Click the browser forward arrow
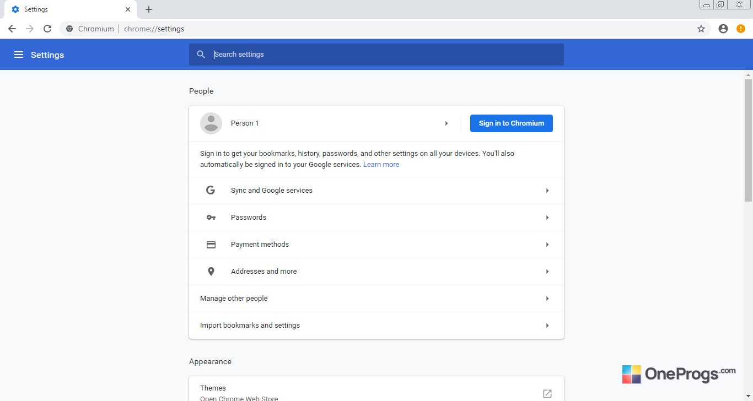The width and height of the screenshot is (753, 401). [x=30, y=29]
